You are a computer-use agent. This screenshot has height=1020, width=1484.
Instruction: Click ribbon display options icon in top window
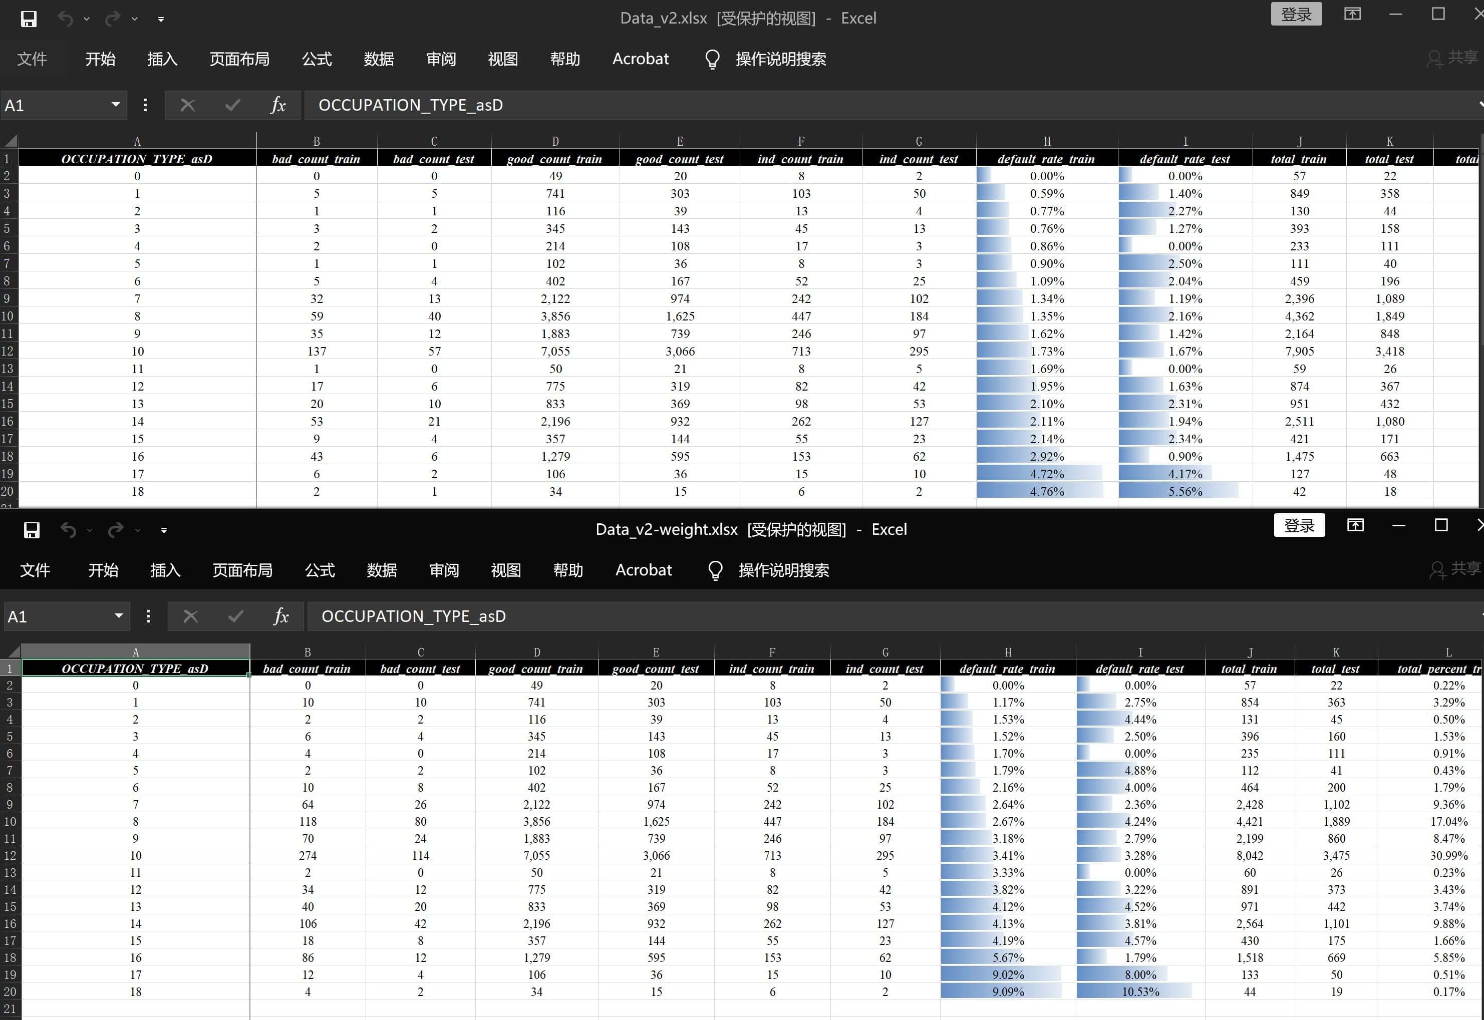(1352, 14)
